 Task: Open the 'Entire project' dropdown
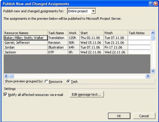[x=93, y=11]
